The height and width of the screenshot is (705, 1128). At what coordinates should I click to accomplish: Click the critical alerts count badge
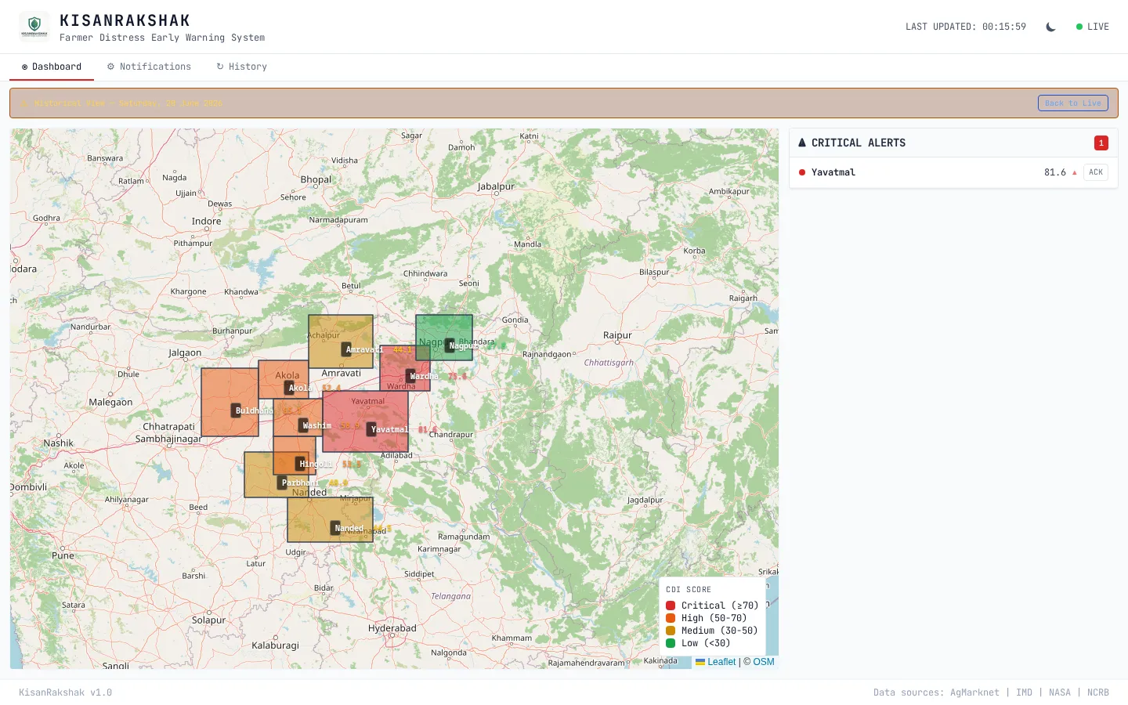pos(1101,143)
